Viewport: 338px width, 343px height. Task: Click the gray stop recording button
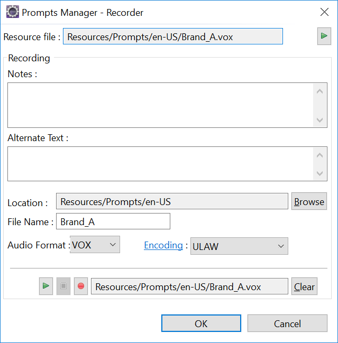click(x=63, y=286)
